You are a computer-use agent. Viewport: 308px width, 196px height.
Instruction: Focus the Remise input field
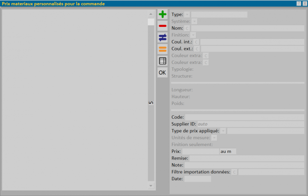point(247,158)
